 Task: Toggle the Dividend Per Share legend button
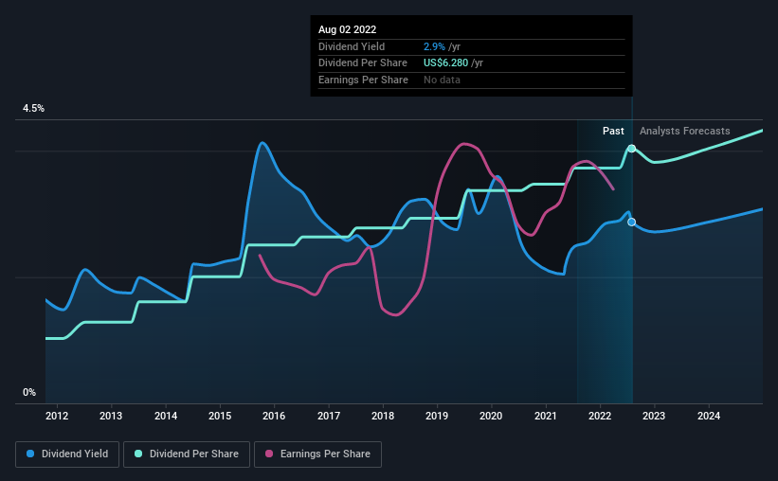[x=187, y=454]
